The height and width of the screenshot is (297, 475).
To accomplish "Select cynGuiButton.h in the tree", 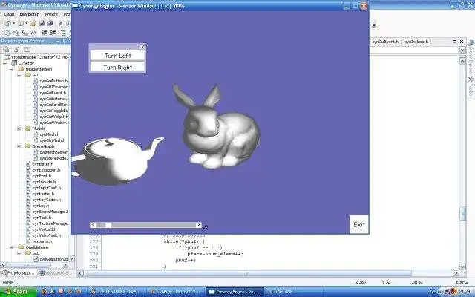I will (x=53, y=81).
